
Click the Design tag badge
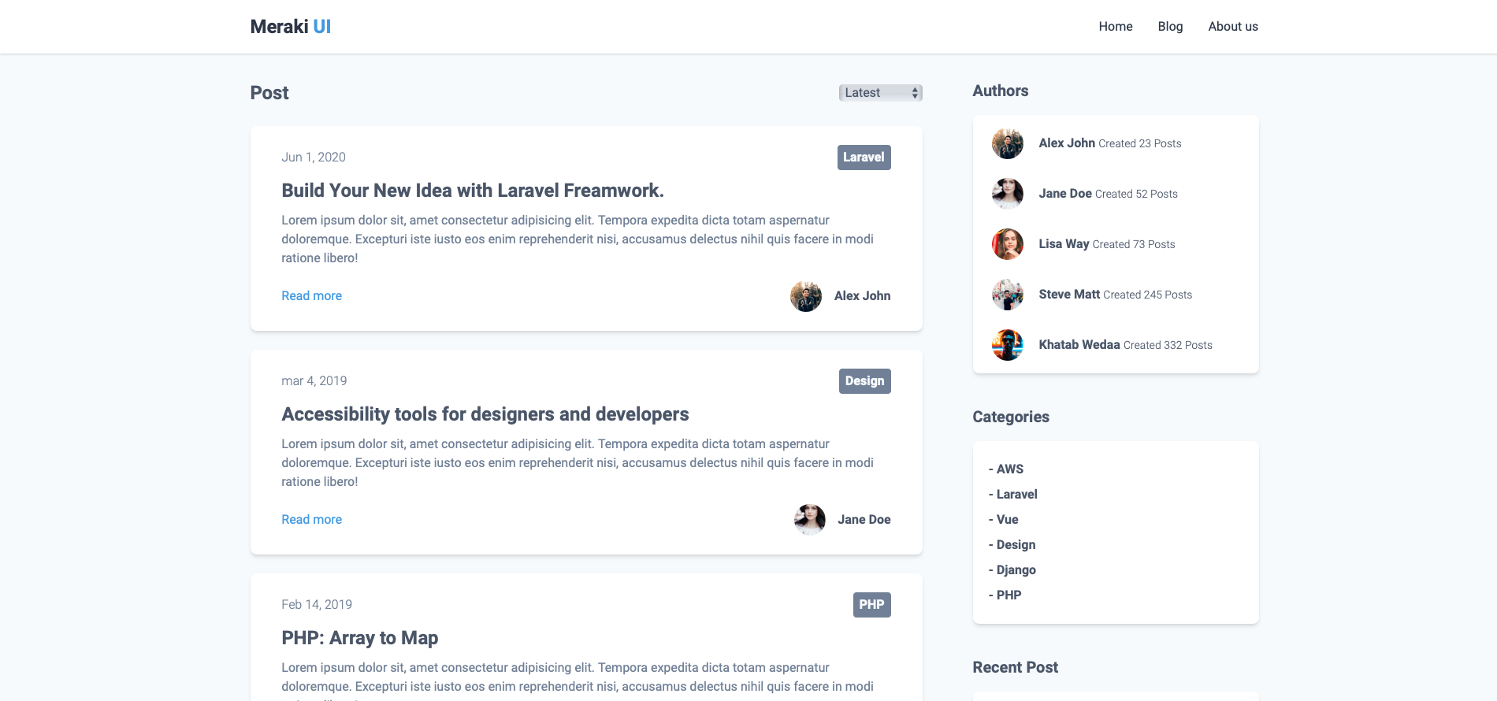click(864, 381)
